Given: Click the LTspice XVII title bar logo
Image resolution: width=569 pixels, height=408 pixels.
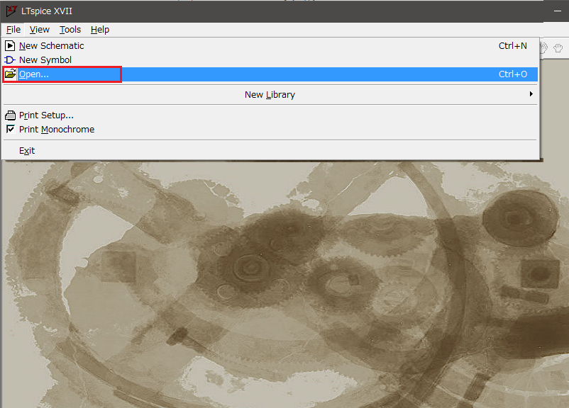Looking at the screenshot, I should (x=11, y=11).
